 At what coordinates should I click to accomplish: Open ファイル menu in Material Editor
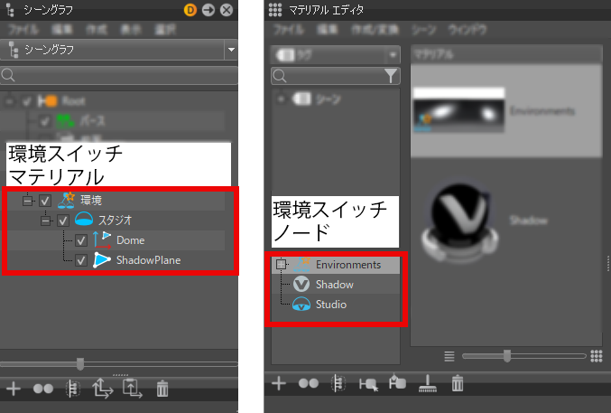pyautogui.click(x=288, y=30)
